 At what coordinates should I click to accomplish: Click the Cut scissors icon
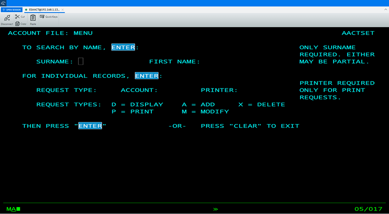(17, 17)
